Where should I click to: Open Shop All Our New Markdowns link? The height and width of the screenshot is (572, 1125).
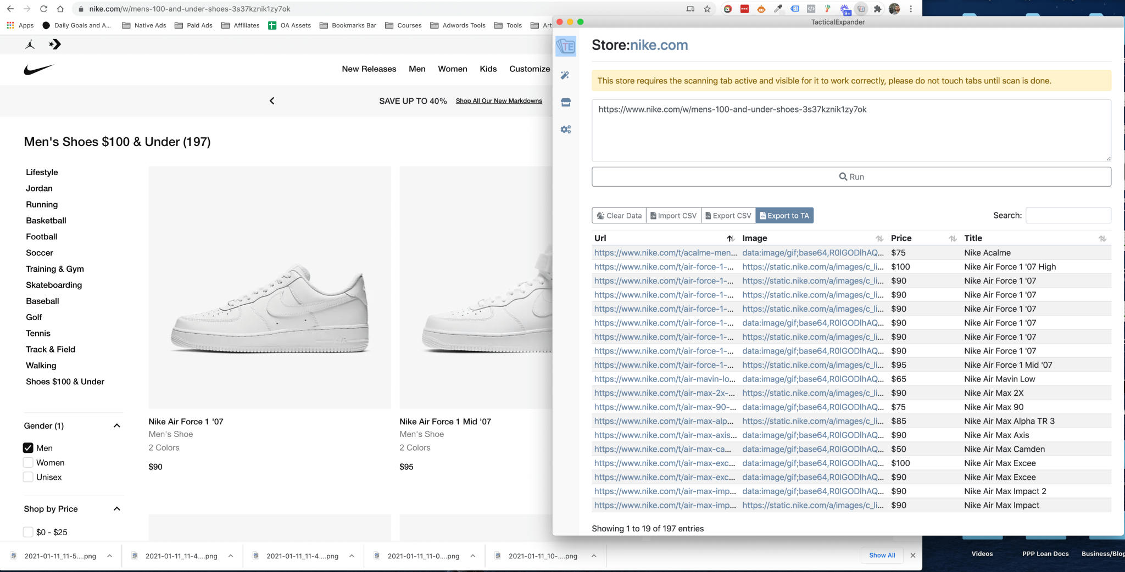click(499, 101)
